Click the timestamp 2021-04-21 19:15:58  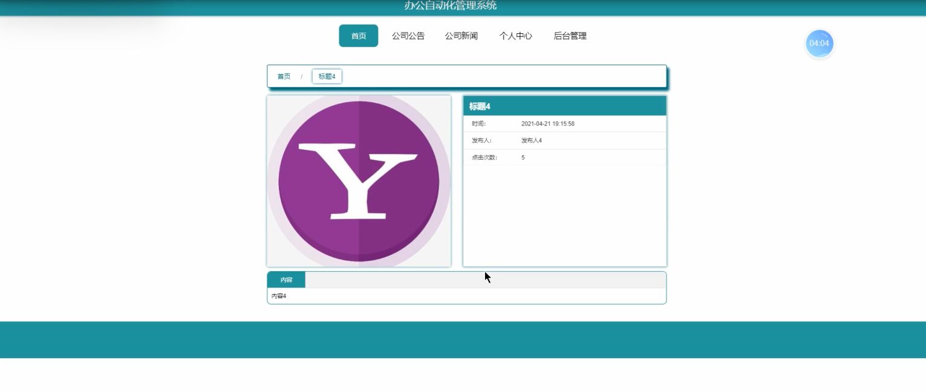click(x=548, y=124)
